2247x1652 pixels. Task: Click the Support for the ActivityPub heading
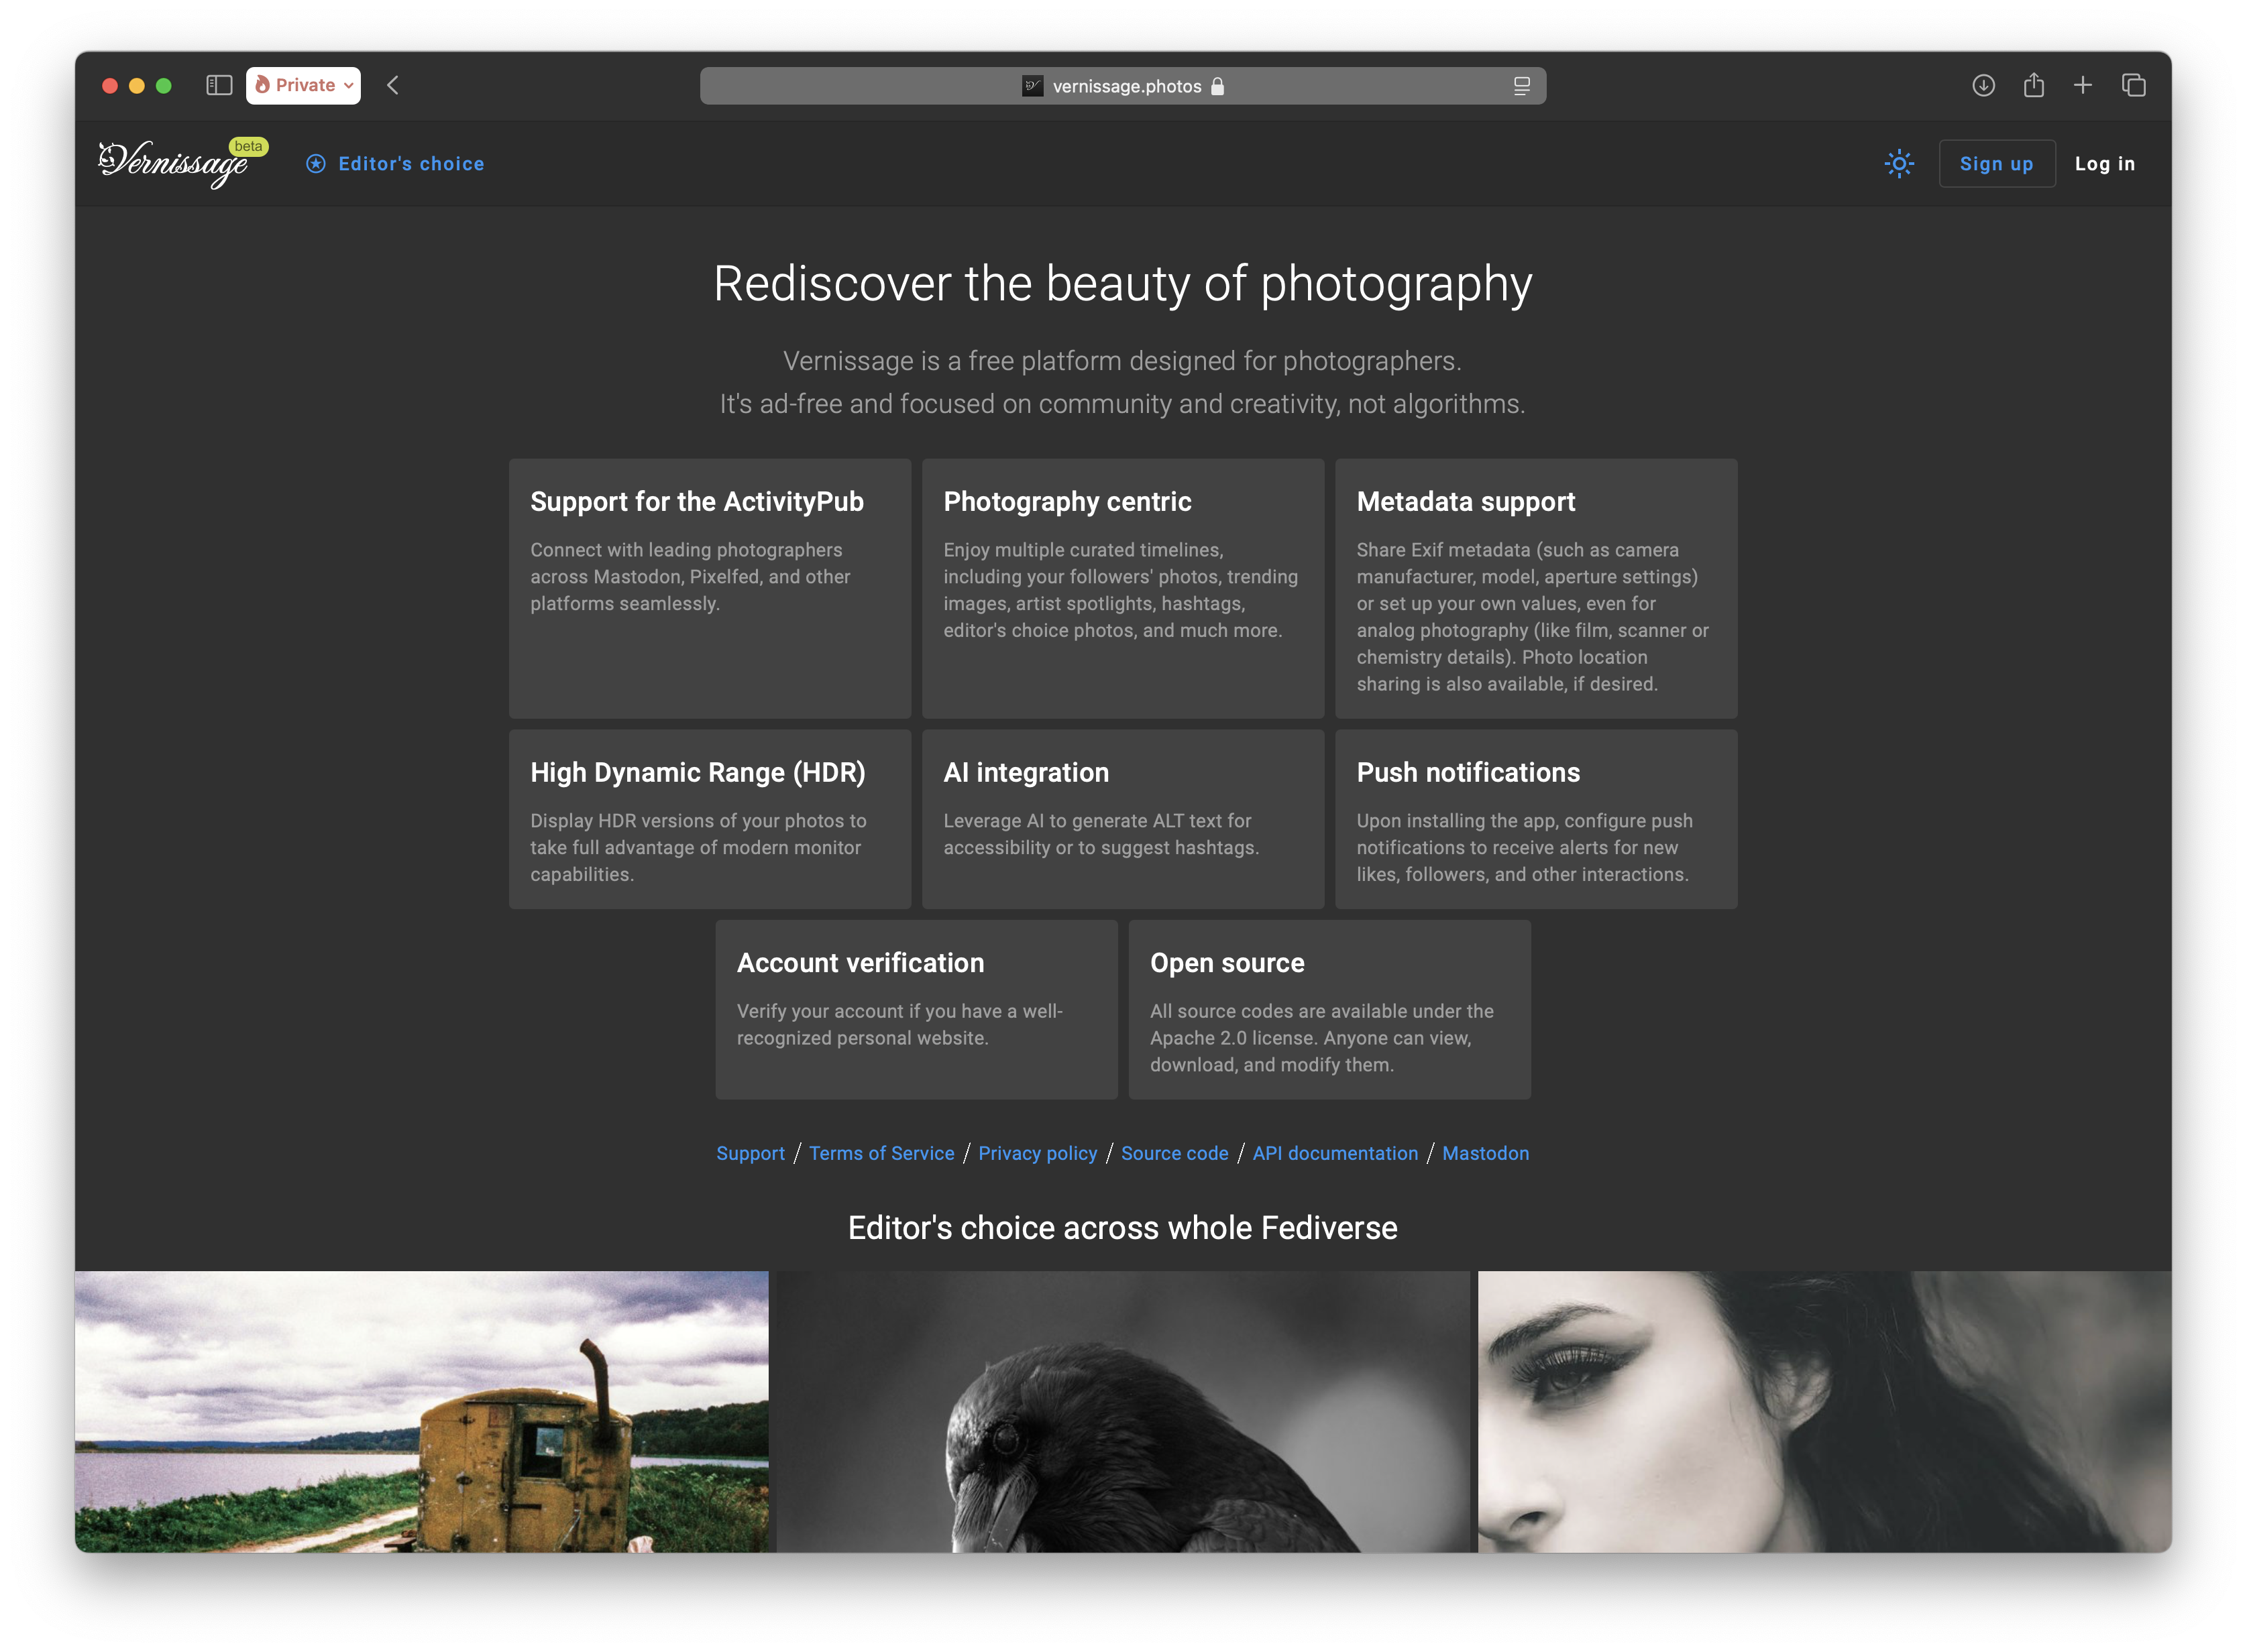[696, 501]
